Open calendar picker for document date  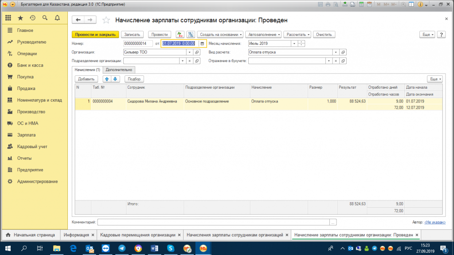coord(202,43)
